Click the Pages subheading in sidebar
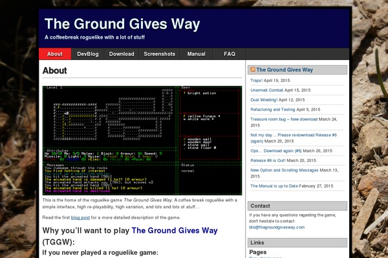Image resolution: width=388 pixels, height=258 pixels. [x=258, y=252]
